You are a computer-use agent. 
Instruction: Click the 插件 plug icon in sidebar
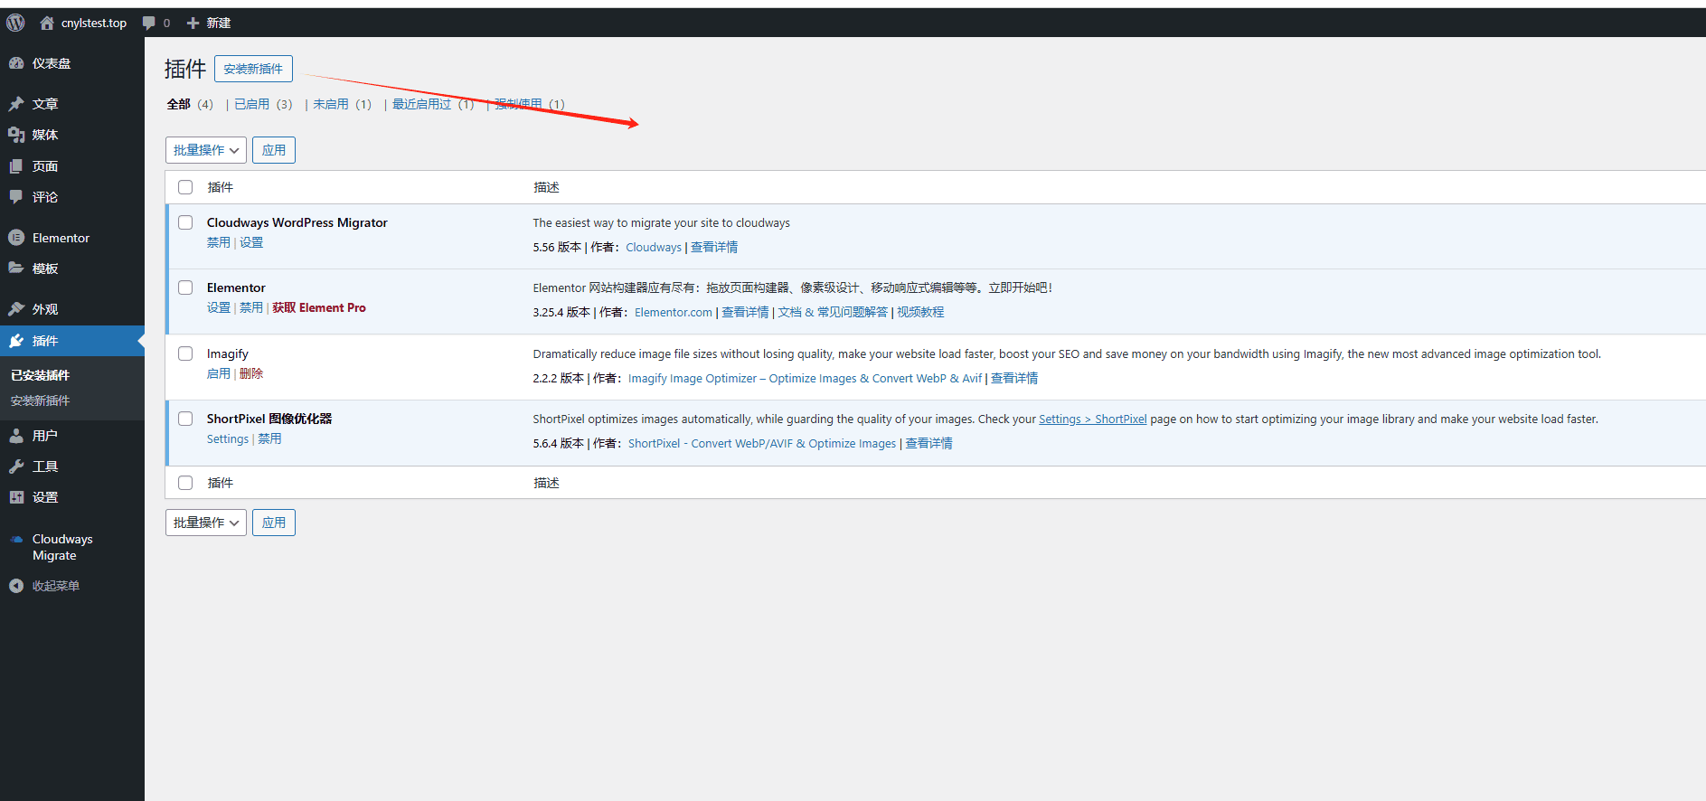(16, 341)
